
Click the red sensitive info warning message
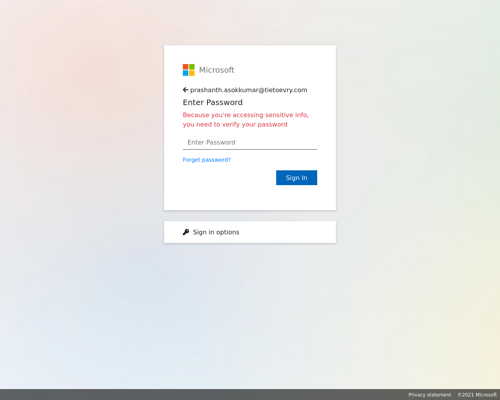click(x=246, y=120)
